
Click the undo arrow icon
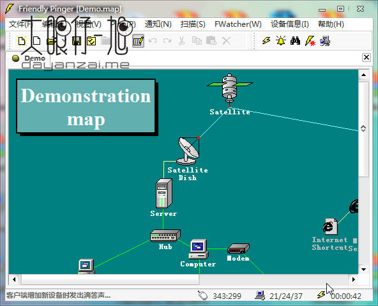point(153,41)
